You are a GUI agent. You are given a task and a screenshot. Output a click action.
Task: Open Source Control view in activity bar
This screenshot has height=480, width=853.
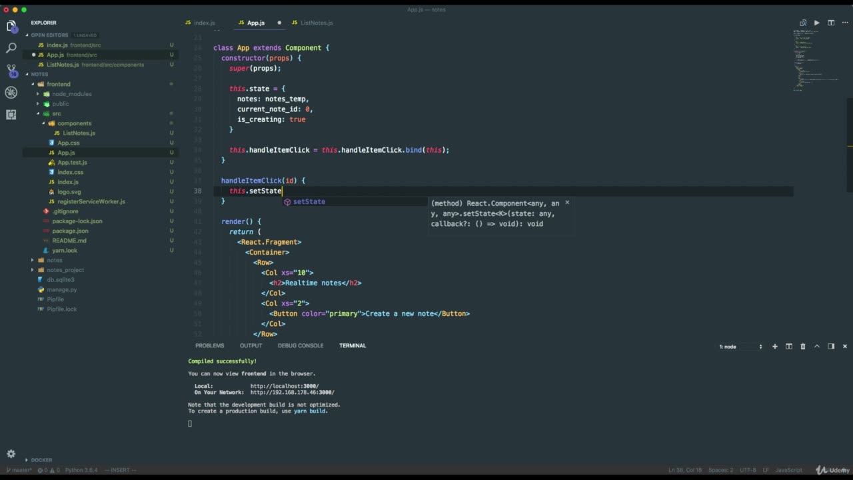point(11,70)
